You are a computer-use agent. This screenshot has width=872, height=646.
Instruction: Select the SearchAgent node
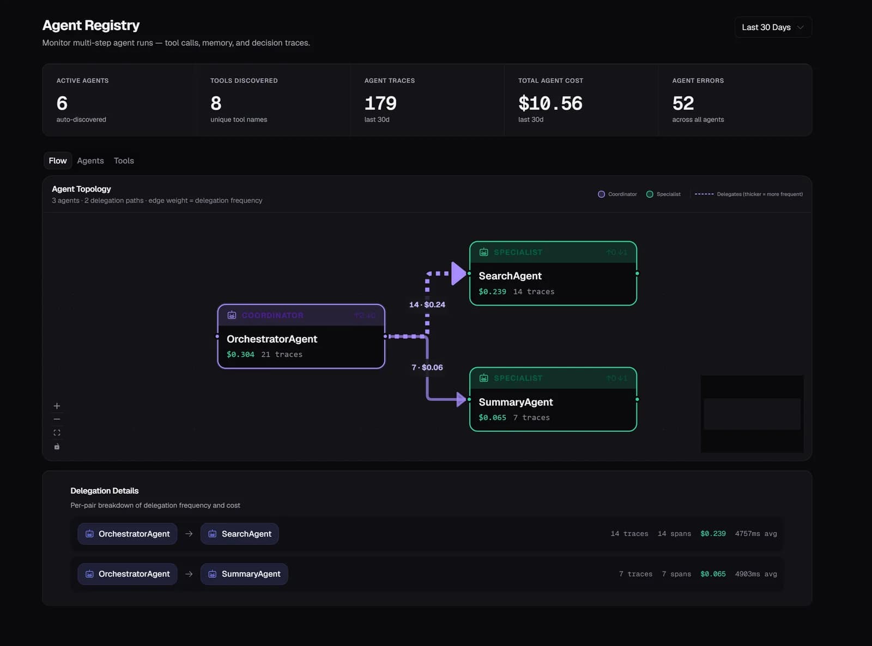(x=553, y=273)
